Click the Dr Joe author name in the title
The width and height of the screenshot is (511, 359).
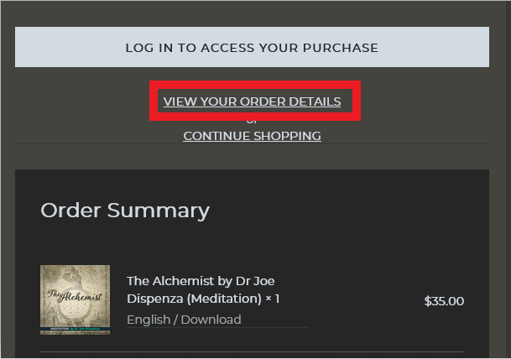click(x=257, y=280)
